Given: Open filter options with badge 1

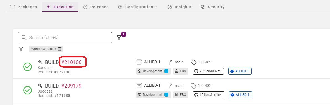Looking at the screenshot, I should tap(119, 38).
